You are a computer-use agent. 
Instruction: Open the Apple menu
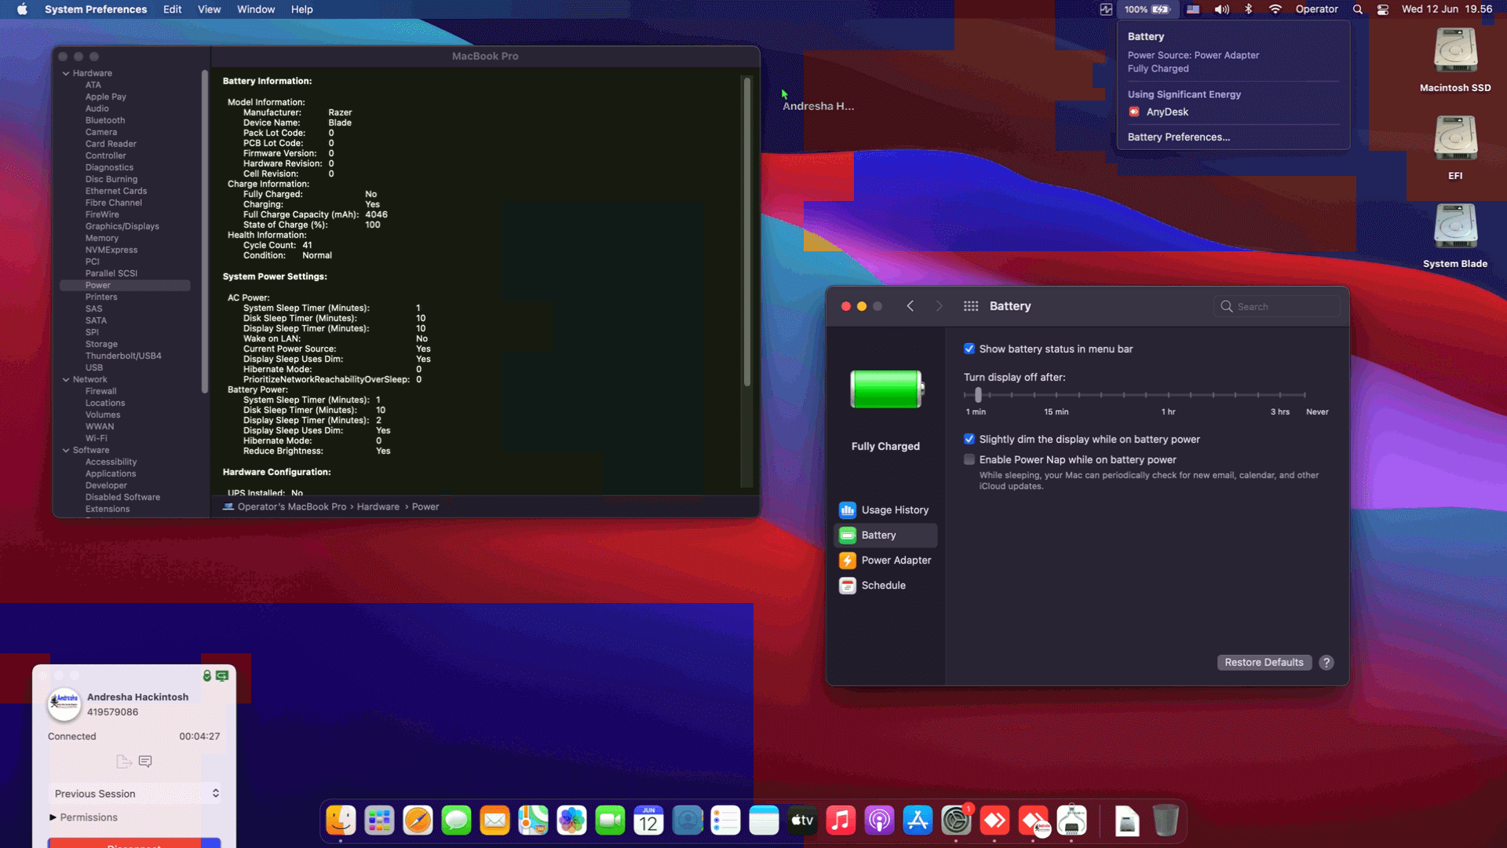[x=22, y=9]
